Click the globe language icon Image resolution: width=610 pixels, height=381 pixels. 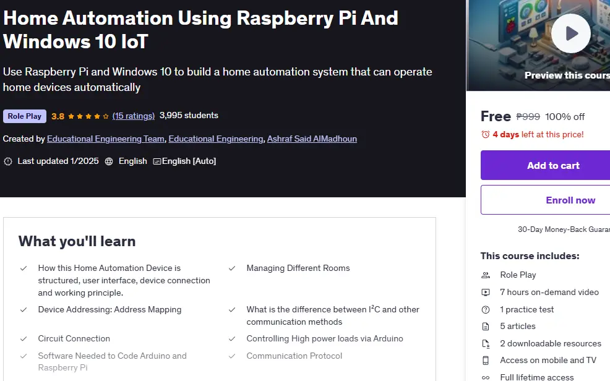pyautogui.click(x=109, y=161)
